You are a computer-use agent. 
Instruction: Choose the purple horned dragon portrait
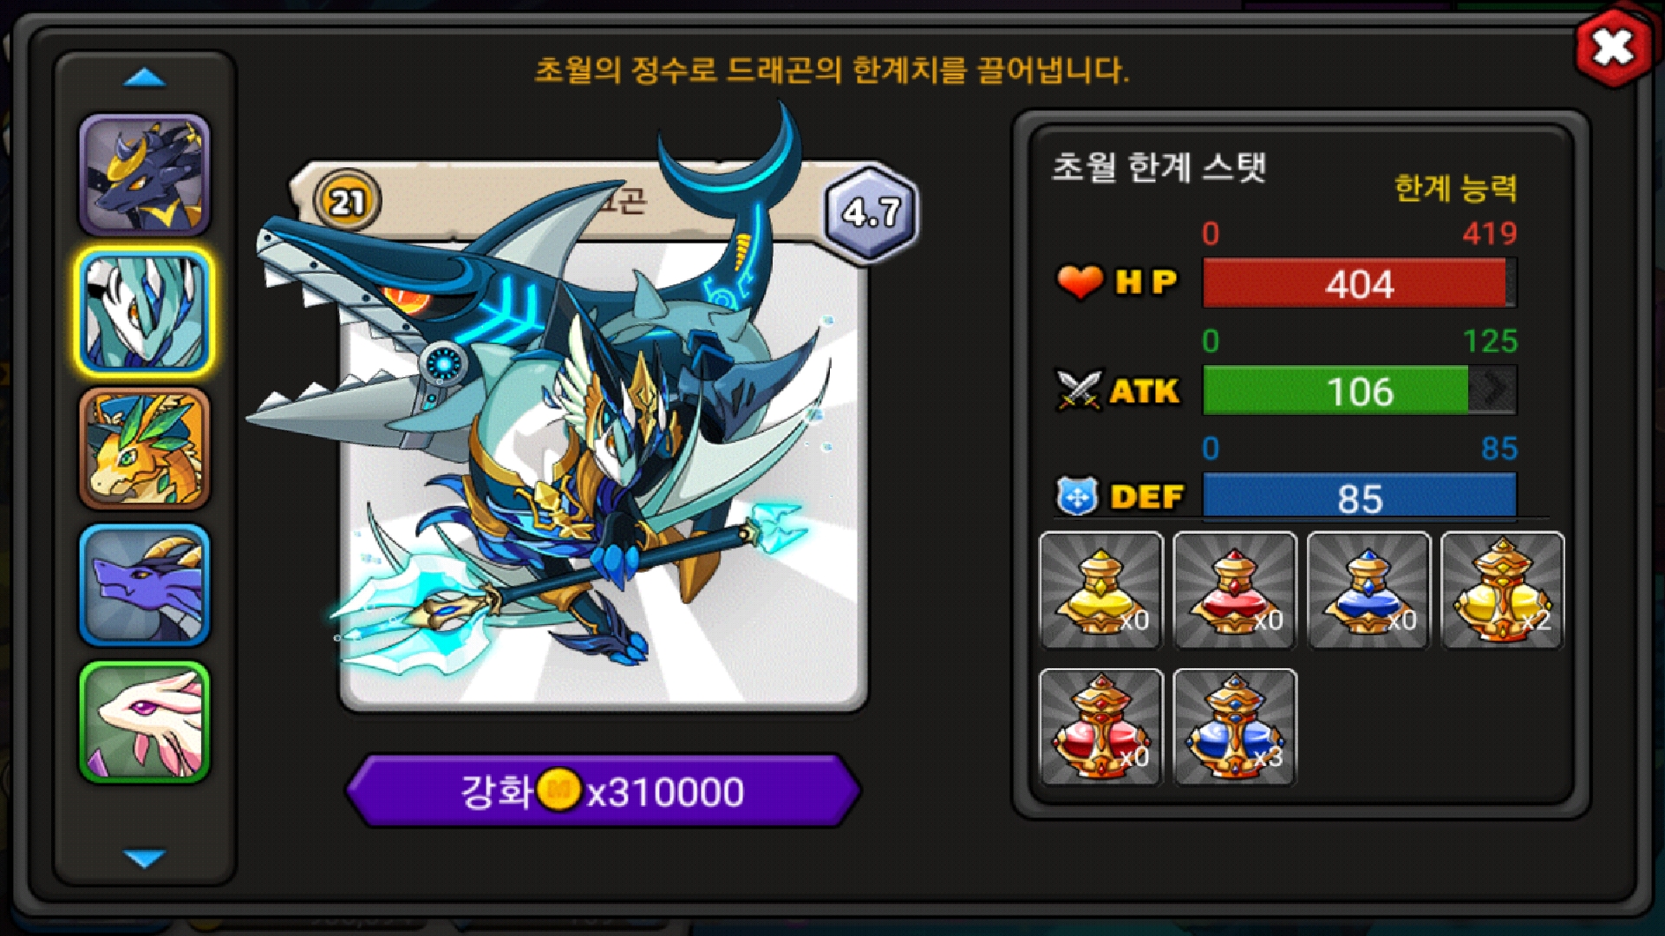145,586
